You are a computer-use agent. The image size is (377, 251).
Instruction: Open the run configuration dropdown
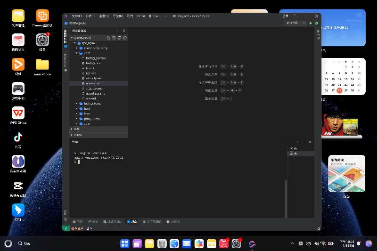[x=296, y=23]
